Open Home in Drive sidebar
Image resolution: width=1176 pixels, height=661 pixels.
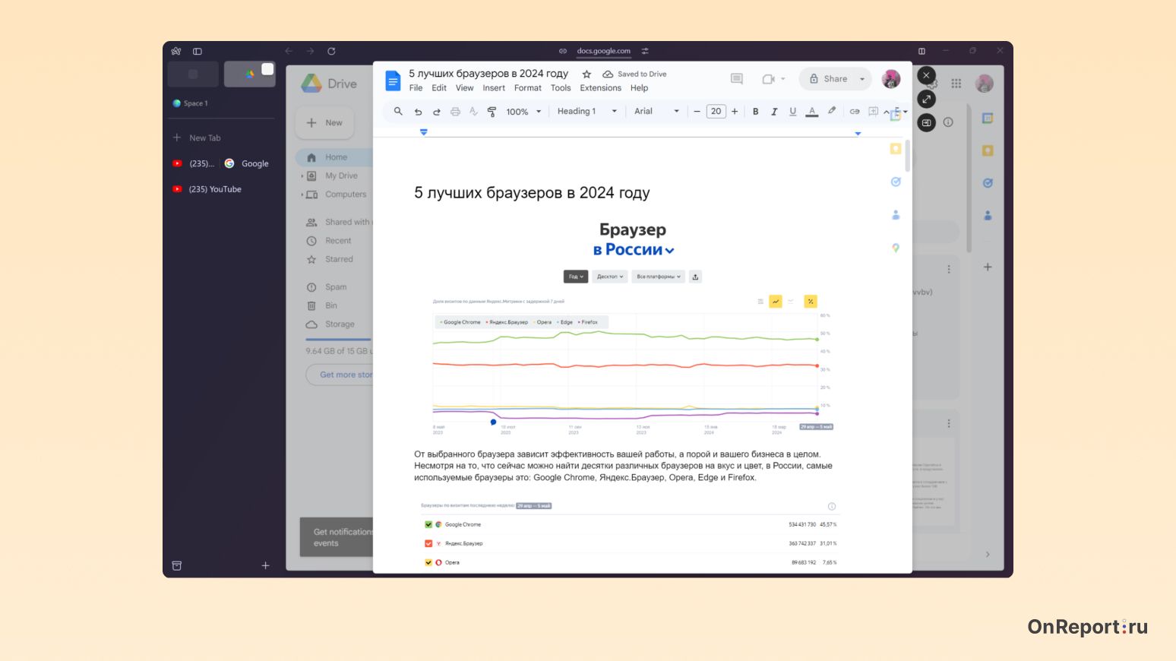pos(334,157)
